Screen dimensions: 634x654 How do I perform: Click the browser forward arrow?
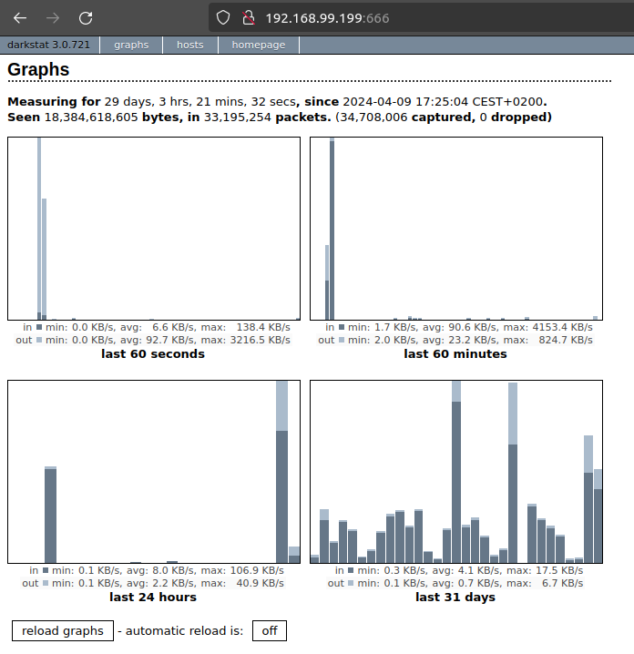(x=53, y=17)
